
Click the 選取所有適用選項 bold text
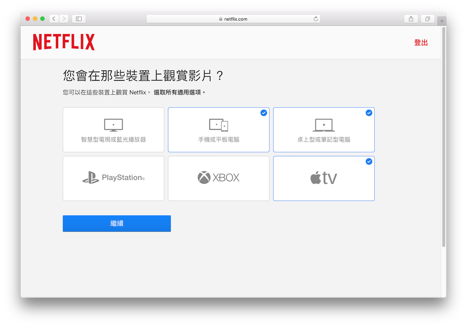tap(179, 93)
